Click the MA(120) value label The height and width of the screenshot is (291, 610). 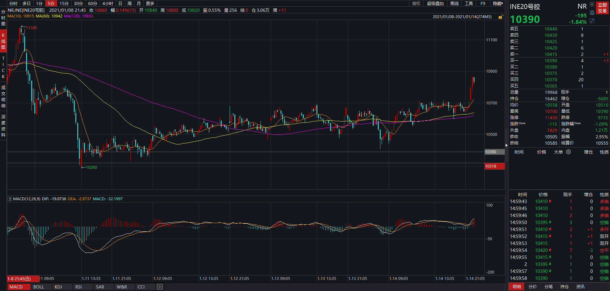[x=78, y=16]
